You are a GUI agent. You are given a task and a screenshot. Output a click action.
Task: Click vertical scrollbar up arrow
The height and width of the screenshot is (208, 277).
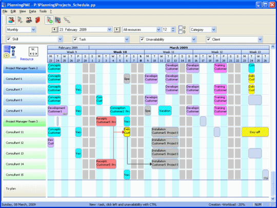[x=273, y=47]
